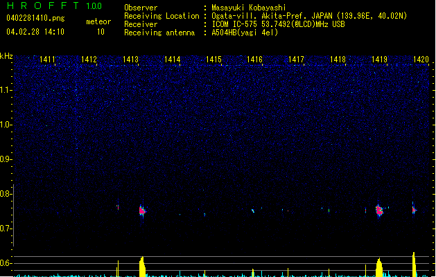
Task: Click the 1418 time axis label
Action: (338, 59)
